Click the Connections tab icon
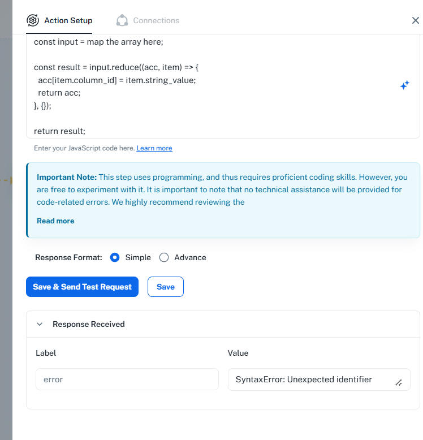The width and height of the screenshot is (423, 440). point(122,20)
